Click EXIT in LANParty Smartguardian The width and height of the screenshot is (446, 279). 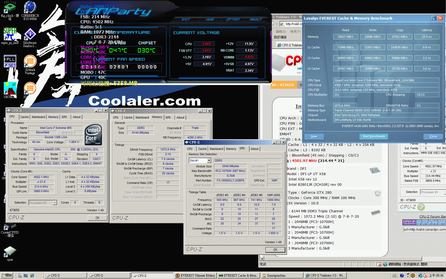186,19
